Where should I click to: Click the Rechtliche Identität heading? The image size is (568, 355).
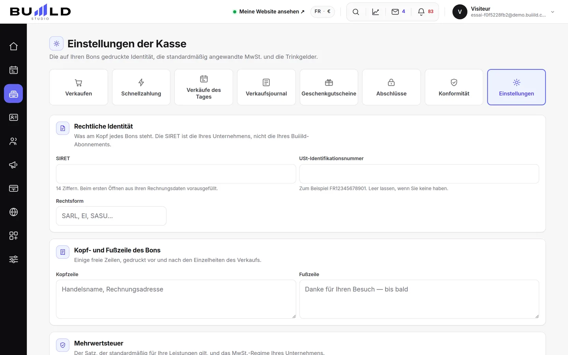click(103, 126)
